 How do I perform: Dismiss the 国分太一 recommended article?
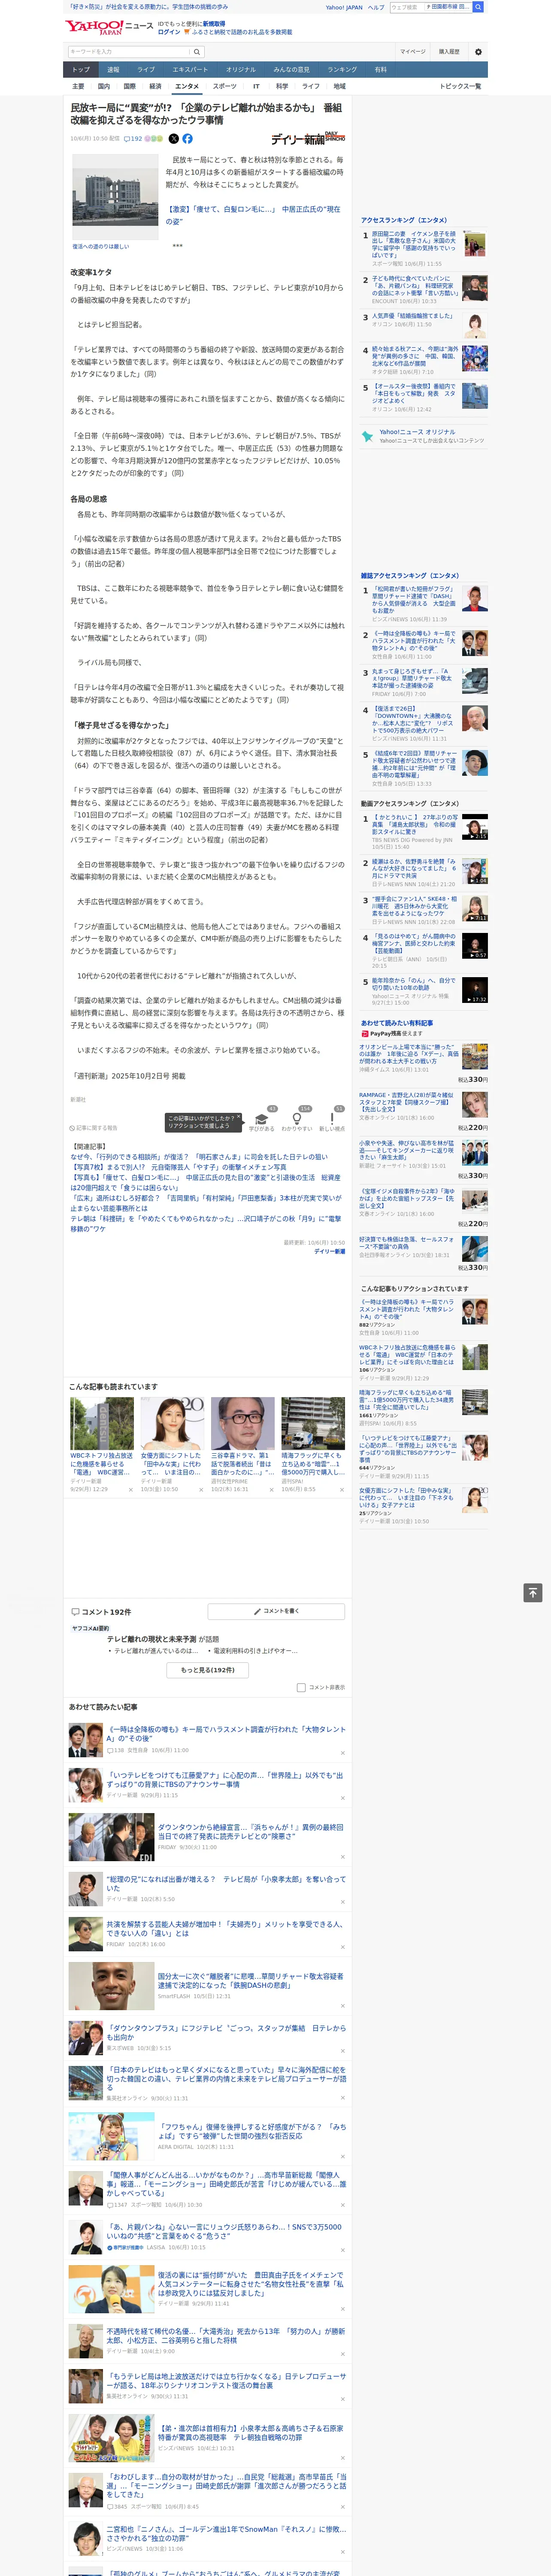tap(343, 2006)
